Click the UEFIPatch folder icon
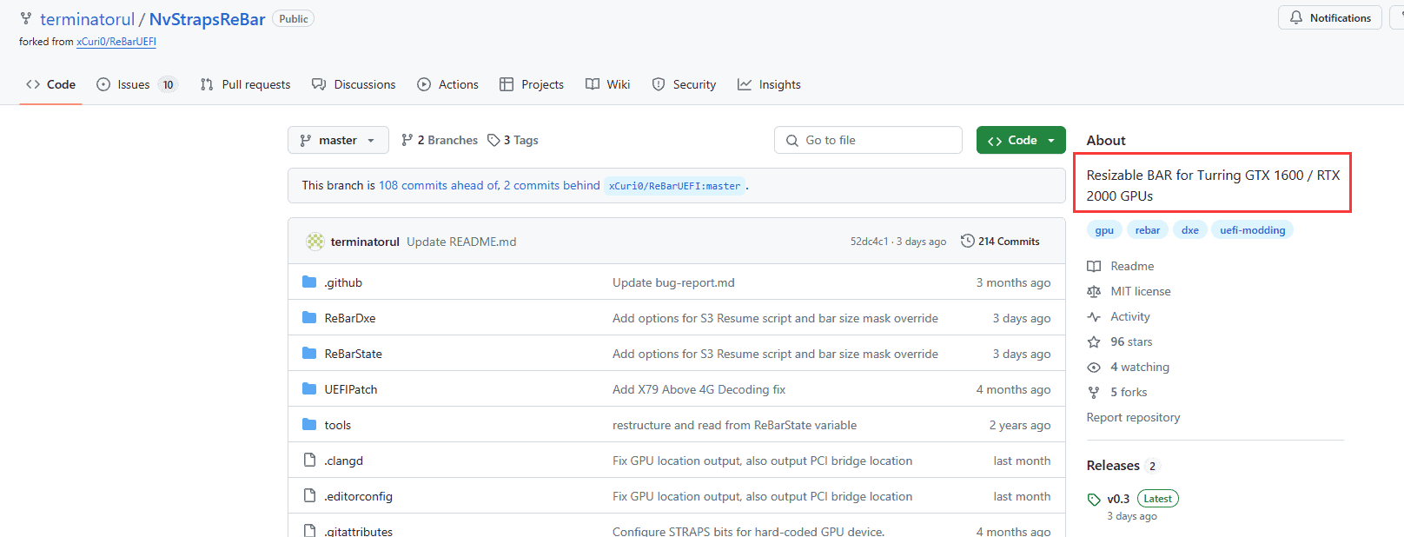The width and height of the screenshot is (1404, 537). pyautogui.click(x=309, y=388)
